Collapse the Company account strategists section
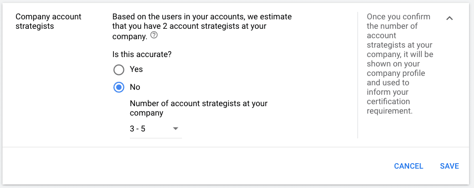The height and width of the screenshot is (188, 474). tap(450, 18)
